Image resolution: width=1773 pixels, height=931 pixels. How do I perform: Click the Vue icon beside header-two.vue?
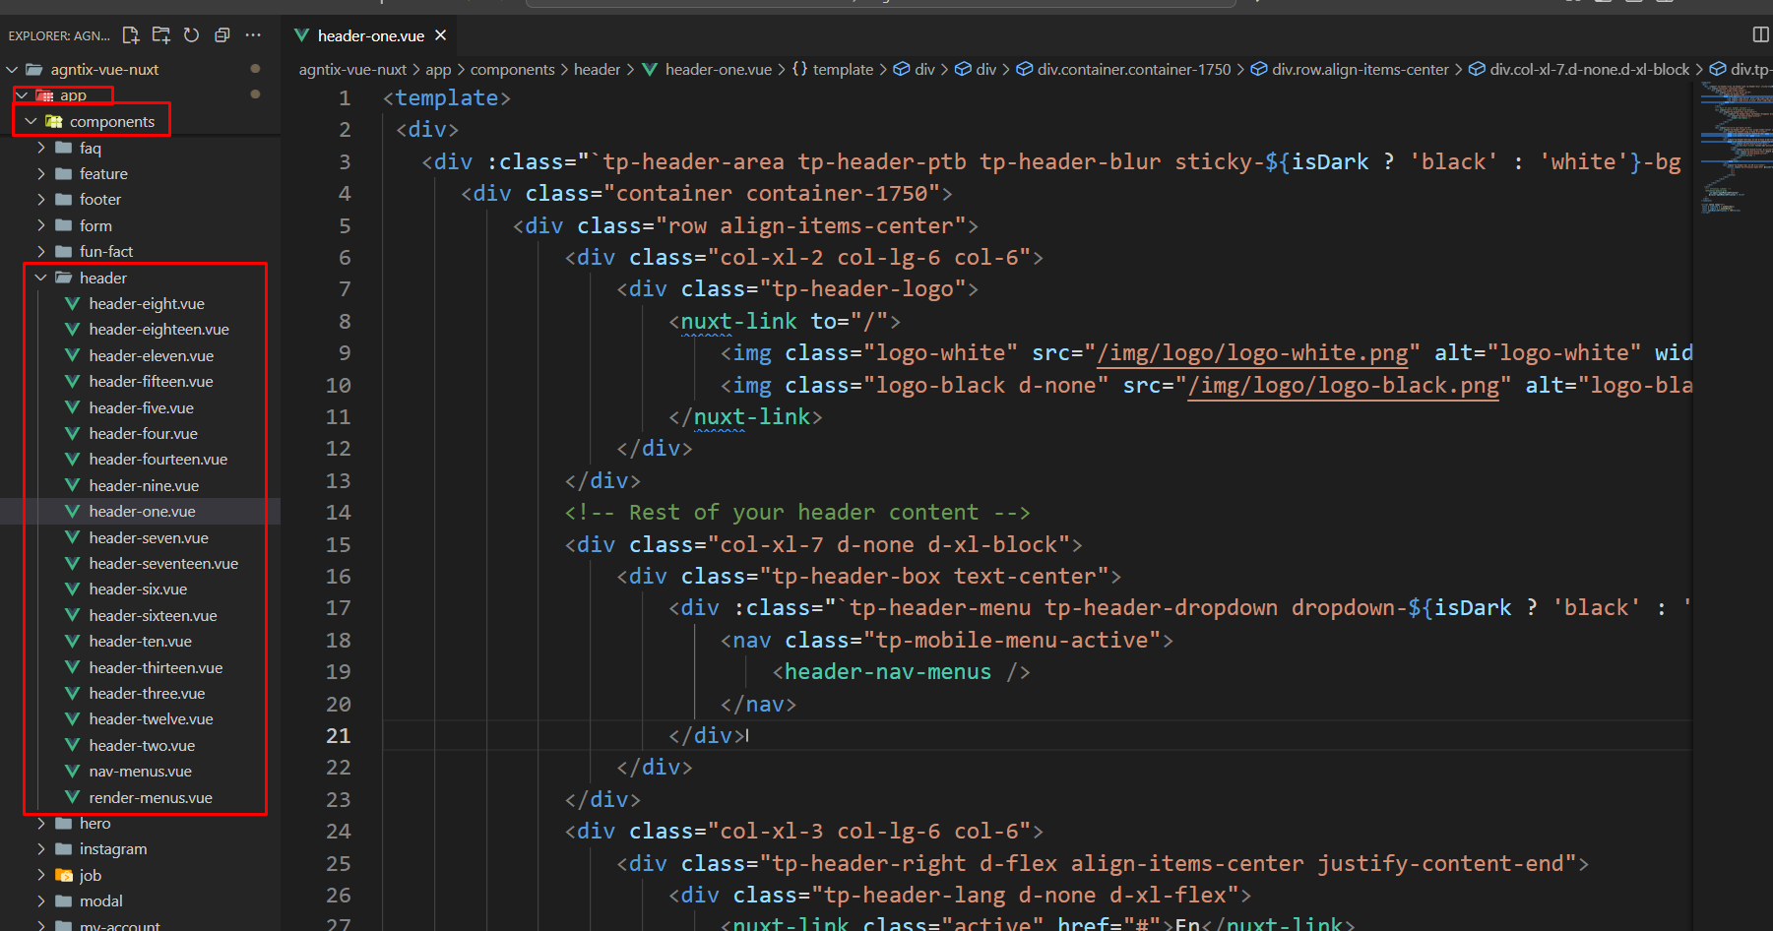[x=72, y=745]
